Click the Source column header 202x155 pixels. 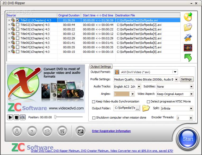click(x=32, y=15)
